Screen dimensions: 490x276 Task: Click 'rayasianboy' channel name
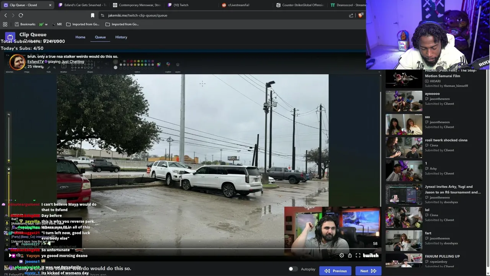click(x=438, y=261)
